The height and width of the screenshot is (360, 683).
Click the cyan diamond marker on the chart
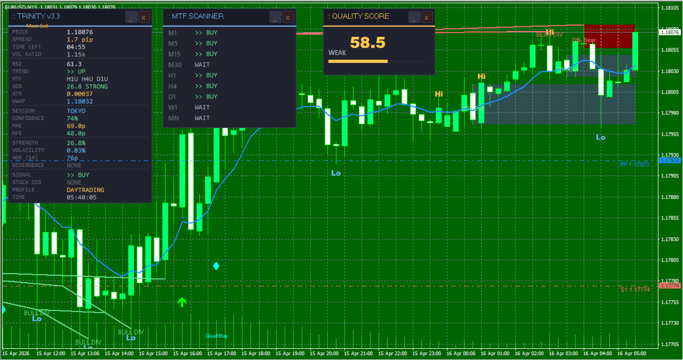tap(216, 266)
